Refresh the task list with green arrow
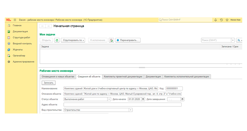This screenshot has height=131, width=247. 57,40
